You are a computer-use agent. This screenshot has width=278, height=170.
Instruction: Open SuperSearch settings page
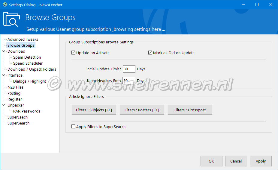[x=18, y=123]
